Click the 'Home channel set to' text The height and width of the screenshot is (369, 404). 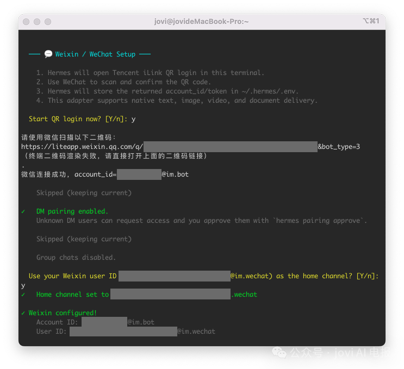[x=73, y=295]
